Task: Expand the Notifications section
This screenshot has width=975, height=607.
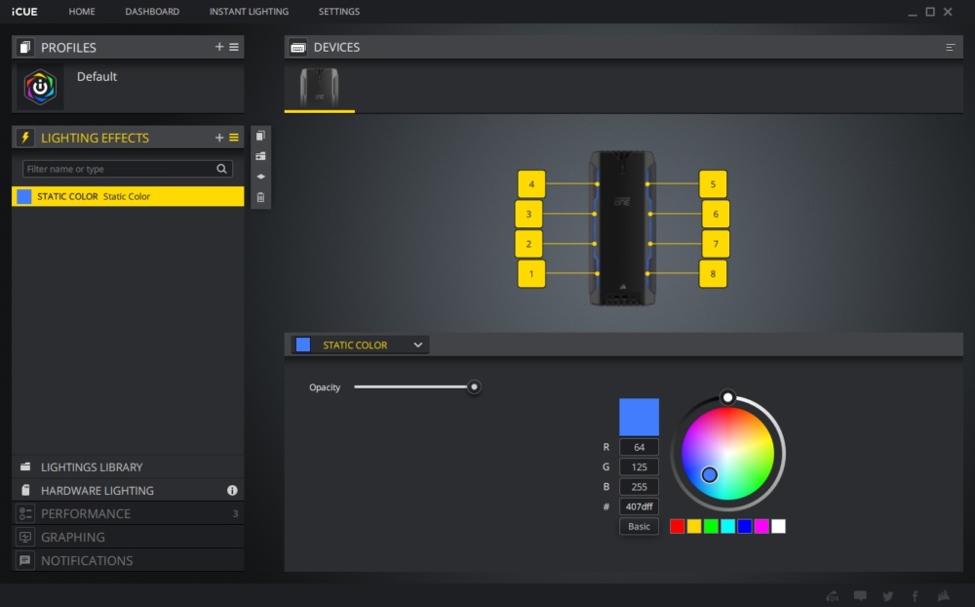Action: 128,560
